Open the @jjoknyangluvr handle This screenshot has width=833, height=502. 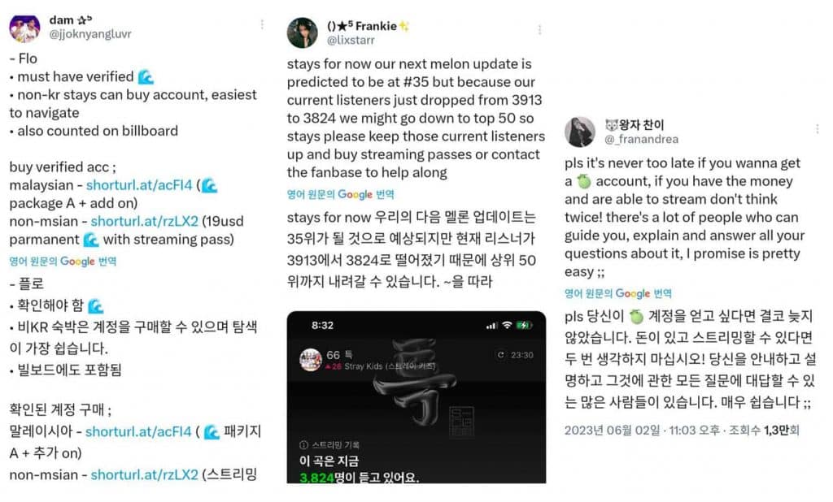tap(90, 34)
